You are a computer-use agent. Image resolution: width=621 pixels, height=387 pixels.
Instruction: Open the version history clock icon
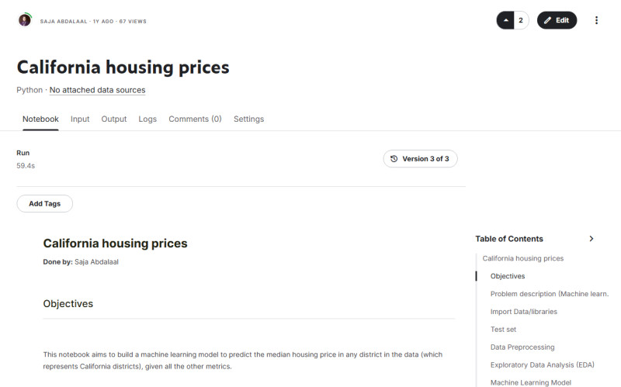394,159
